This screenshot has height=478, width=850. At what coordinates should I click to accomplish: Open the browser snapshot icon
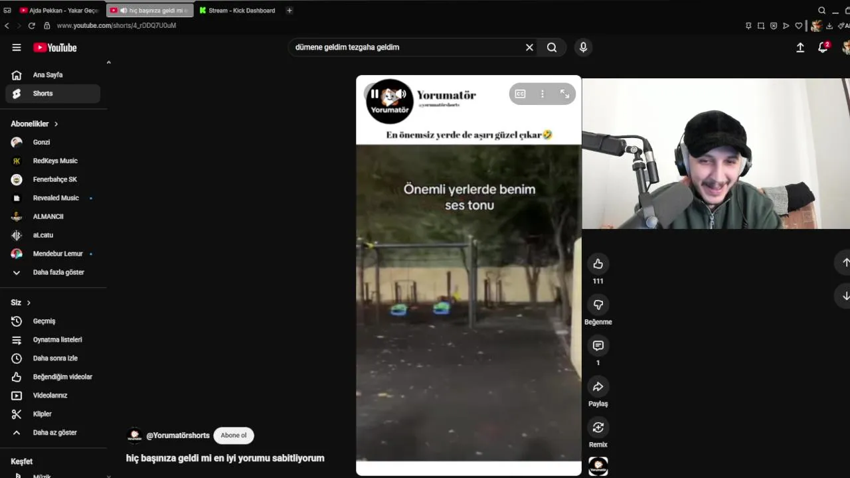pos(761,26)
